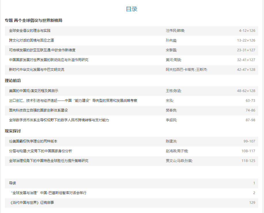The height and width of the screenshot is (213, 264).
Task: Open article 出口创汇、技术引进与经济追赶
Action: point(73,101)
